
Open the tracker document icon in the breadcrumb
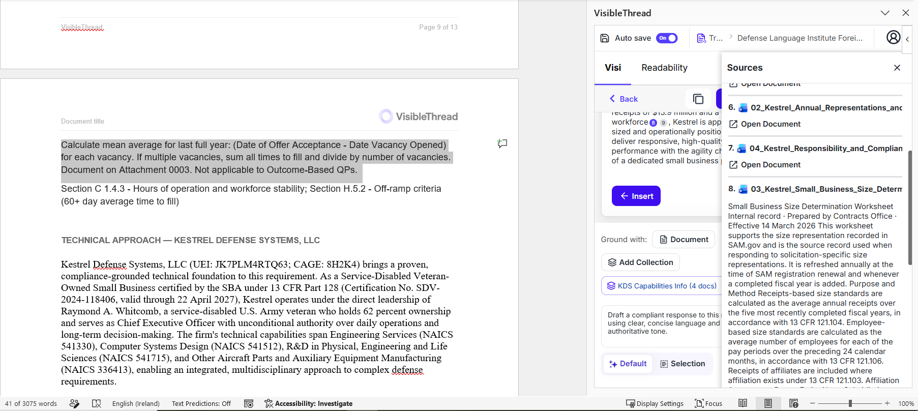point(701,38)
